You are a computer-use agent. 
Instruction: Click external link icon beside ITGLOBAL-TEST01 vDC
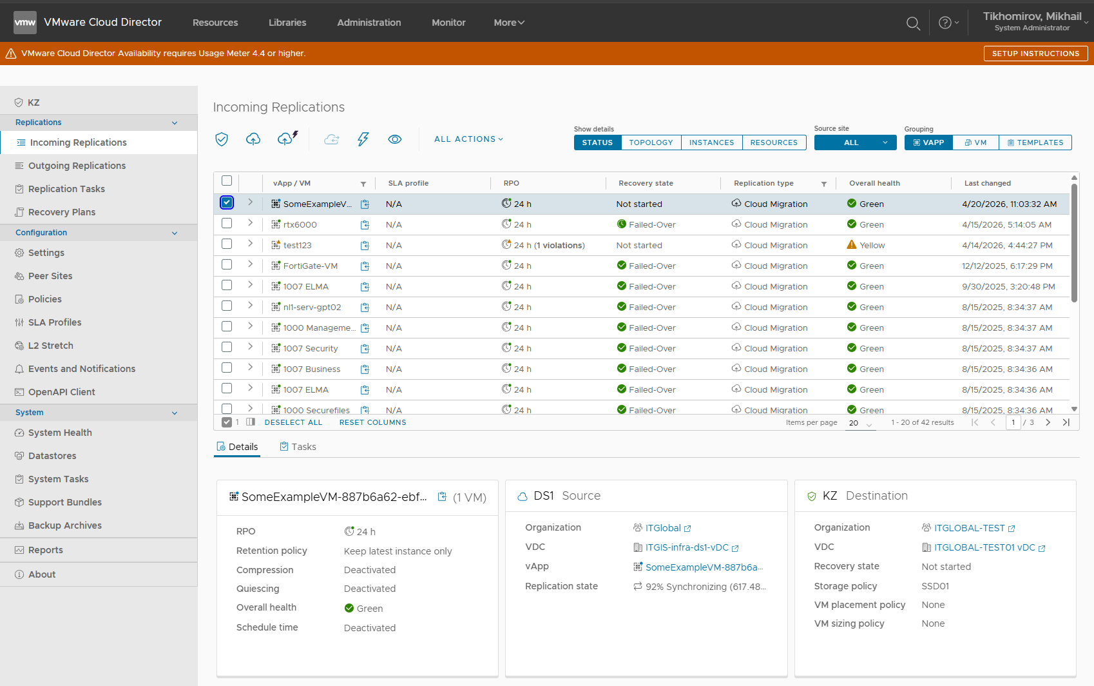point(1042,548)
